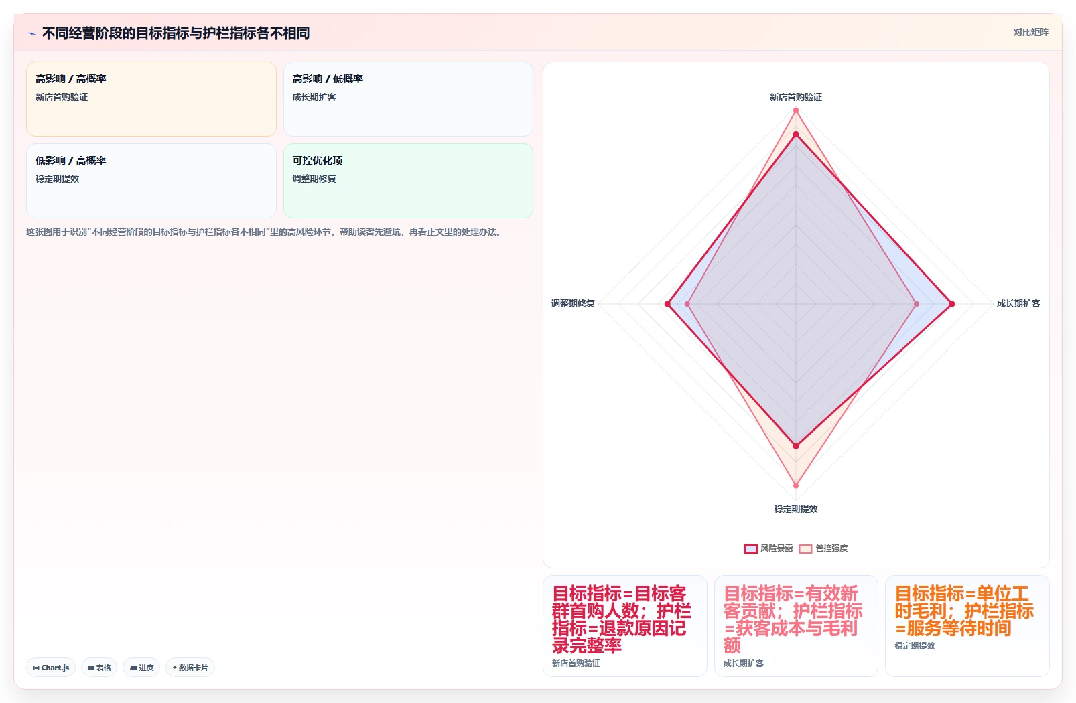Screen dimensions: 1076x703
Task: Click the 风险暴露 point on the 稳定期提效 axis
Action: tap(796, 445)
